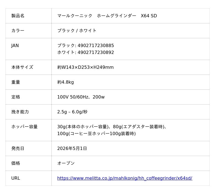
Task: Click the URL label cell
Action: 16,178
